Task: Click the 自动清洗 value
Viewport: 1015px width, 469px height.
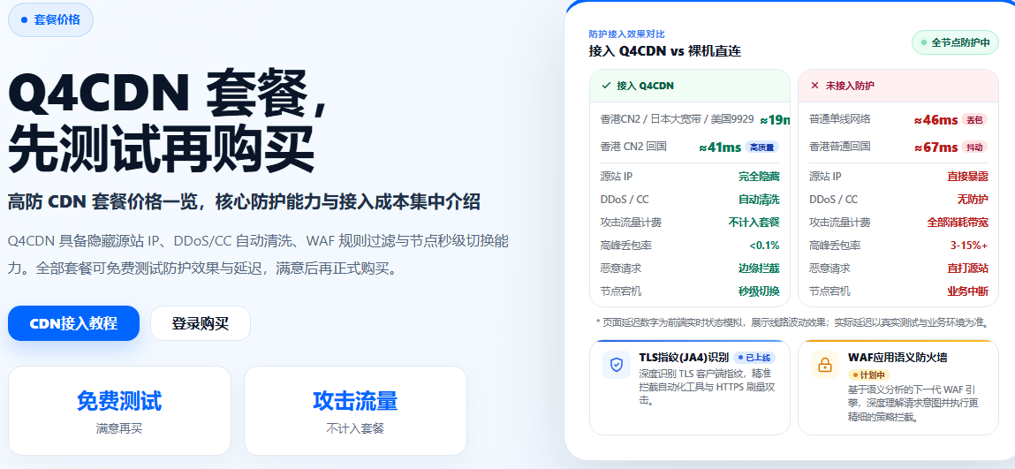Action: (x=760, y=200)
